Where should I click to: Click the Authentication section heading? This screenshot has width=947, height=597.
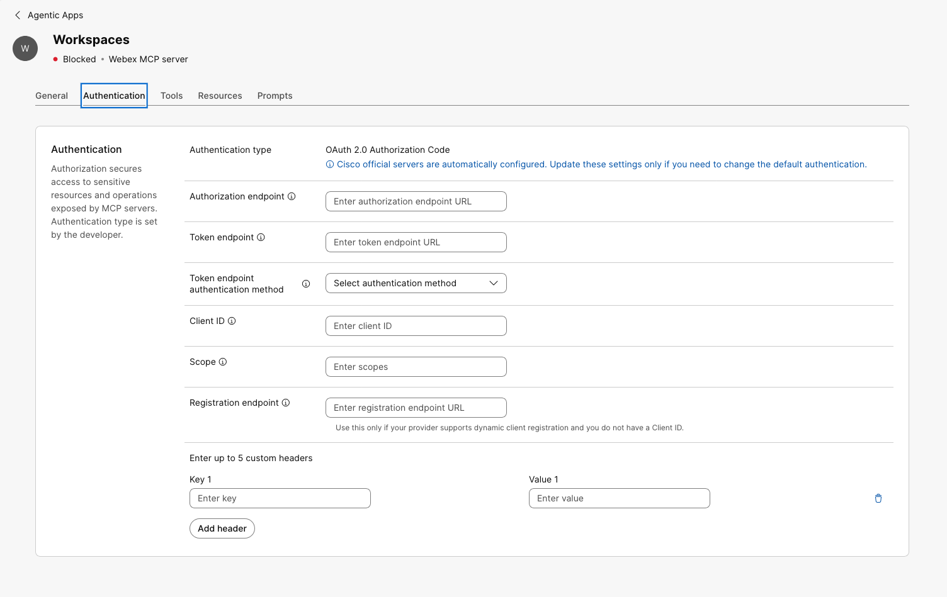click(86, 149)
